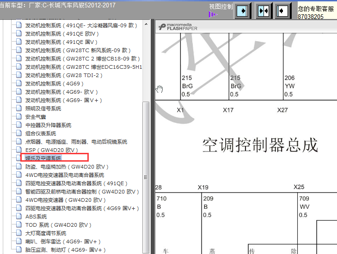Click document icon beside 发动机控制系统（491QE 欧IV）
Image resolution: width=337 pixels, height=254 pixels.
point(19,34)
